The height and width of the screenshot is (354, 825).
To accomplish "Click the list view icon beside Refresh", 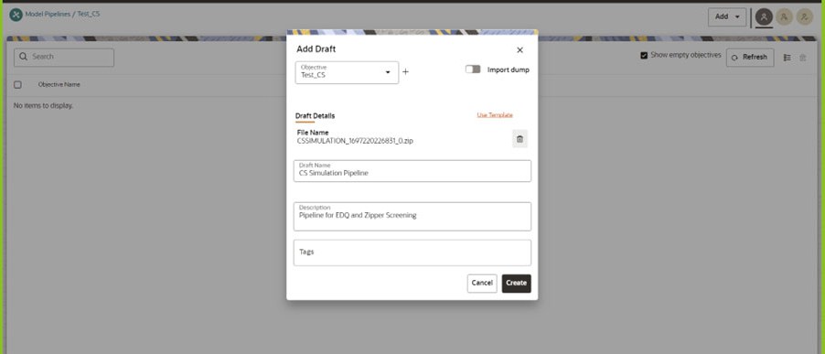I will pos(787,58).
